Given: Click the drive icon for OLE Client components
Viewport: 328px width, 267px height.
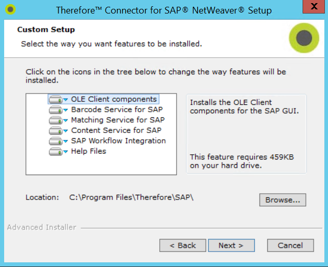Looking at the screenshot, I should [56, 99].
